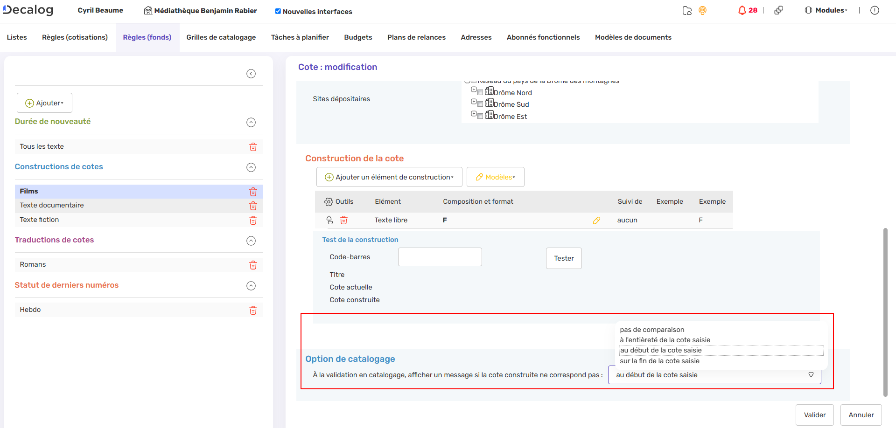Click the Tester button
Image resolution: width=896 pixels, height=428 pixels.
(x=564, y=258)
